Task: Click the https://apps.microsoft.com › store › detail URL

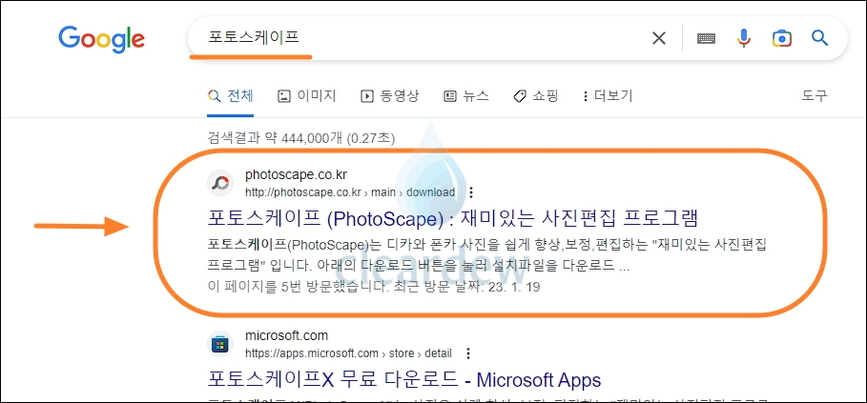Action: click(x=348, y=353)
